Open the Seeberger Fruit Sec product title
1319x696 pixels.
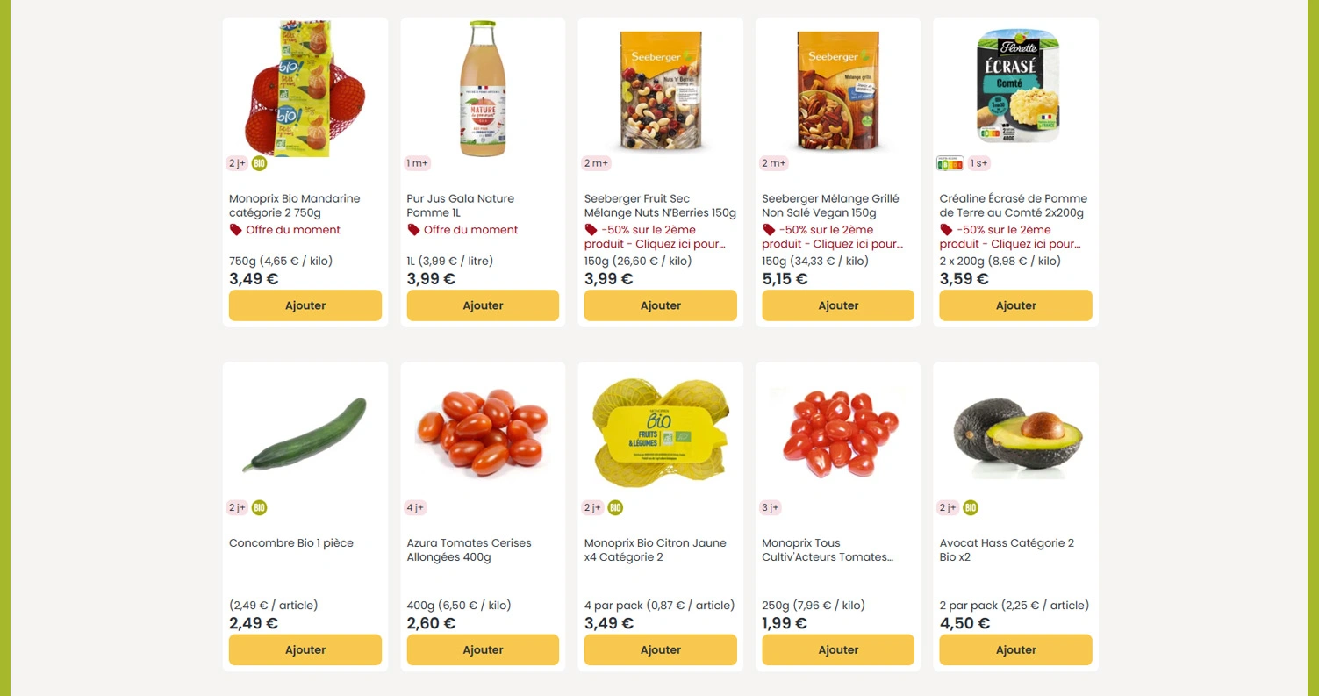click(x=660, y=205)
